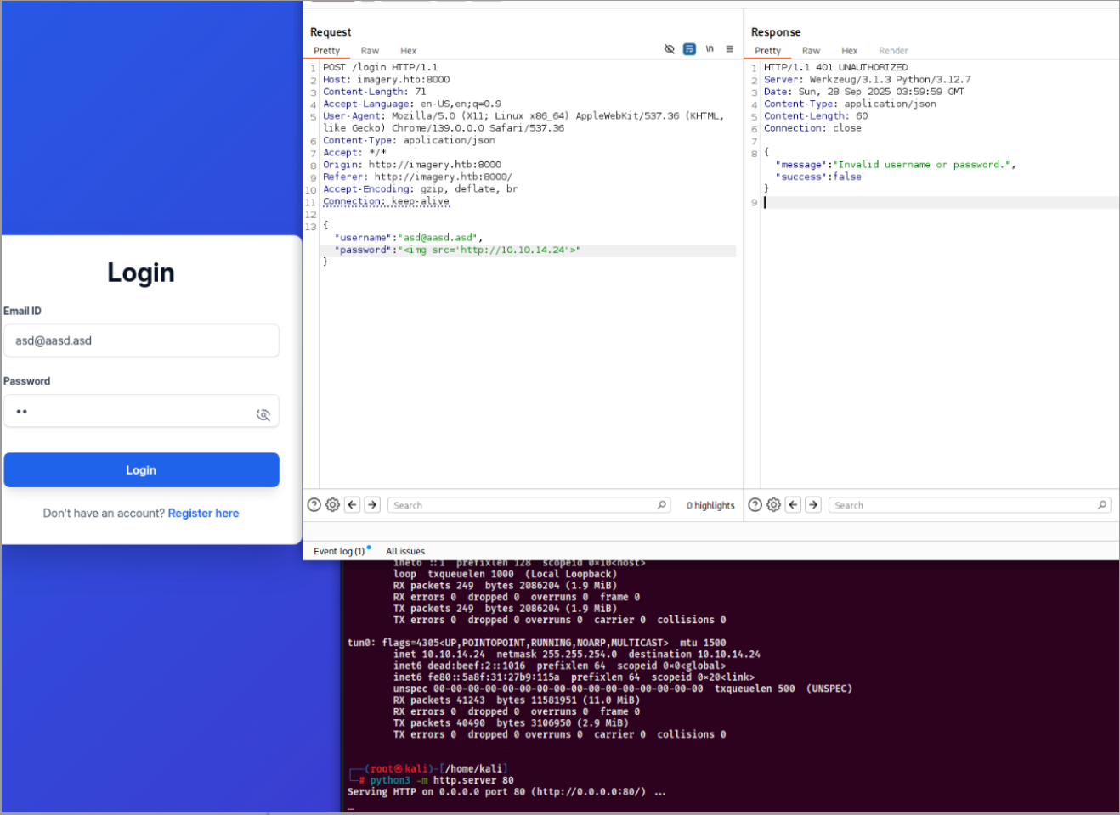Click the tun0 flags line in terminal
Screen dimensions: 1120x815
[536, 643]
